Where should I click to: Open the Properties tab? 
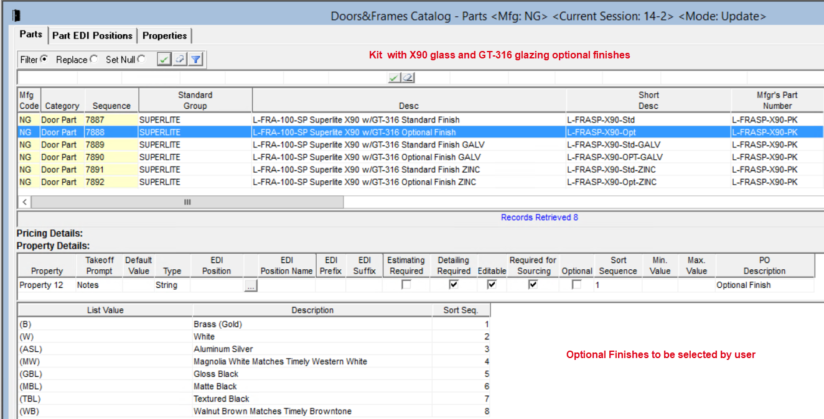click(x=165, y=35)
